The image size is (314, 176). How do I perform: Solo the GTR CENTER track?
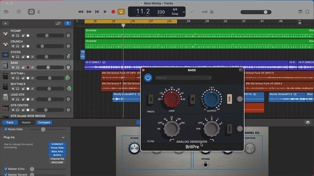click(x=18, y=110)
